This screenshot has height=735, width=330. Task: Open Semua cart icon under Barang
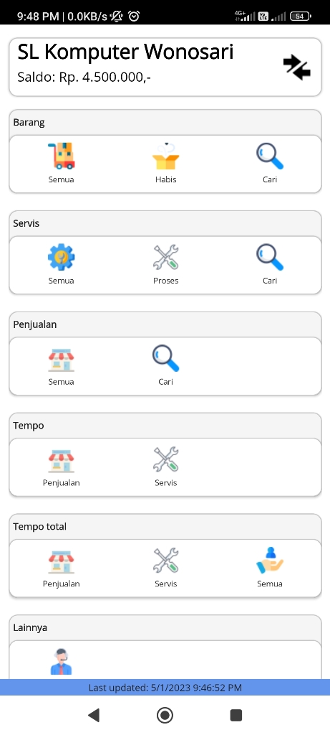(x=62, y=156)
